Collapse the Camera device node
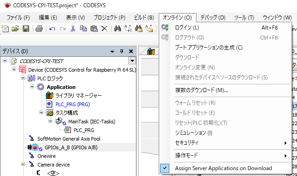Viewport: 297px width, 176px height. pyautogui.click(x=23, y=164)
